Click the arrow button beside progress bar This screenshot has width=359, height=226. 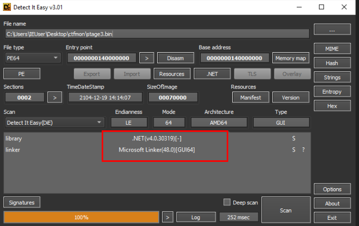tap(168, 217)
